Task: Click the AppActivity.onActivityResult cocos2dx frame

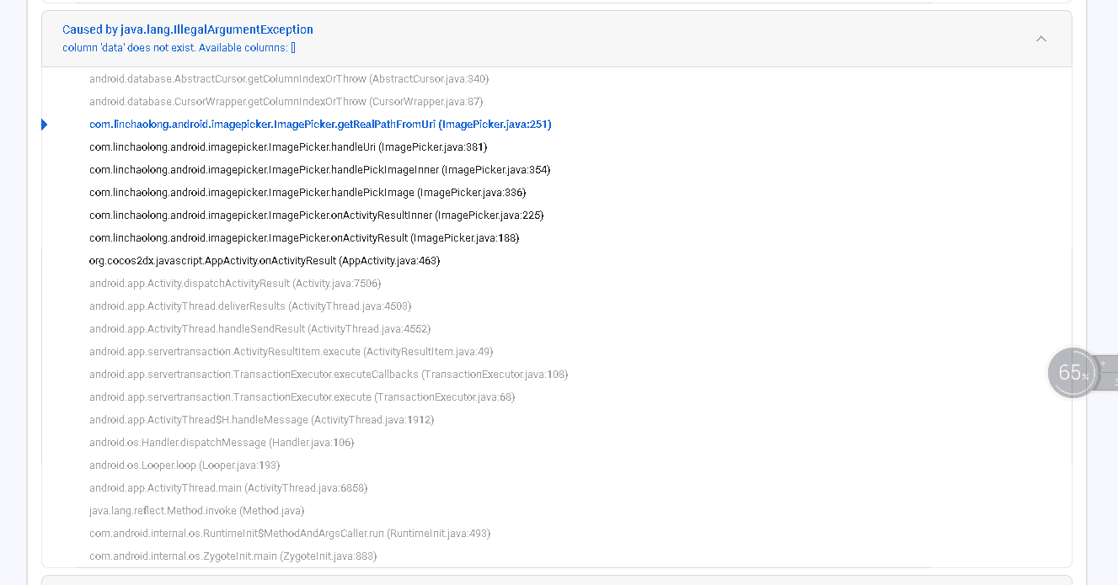Action: pos(265,261)
